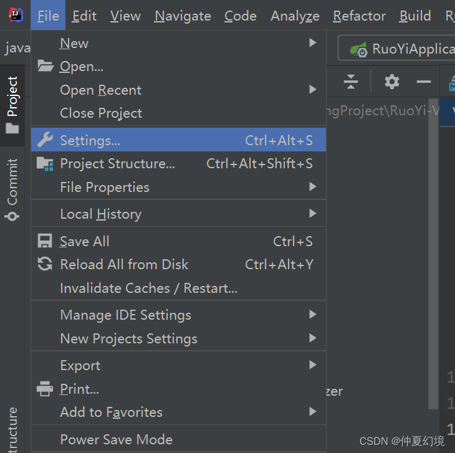Expand the Open Recent submenu
This screenshot has width=455, height=453.
pos(178,90)
